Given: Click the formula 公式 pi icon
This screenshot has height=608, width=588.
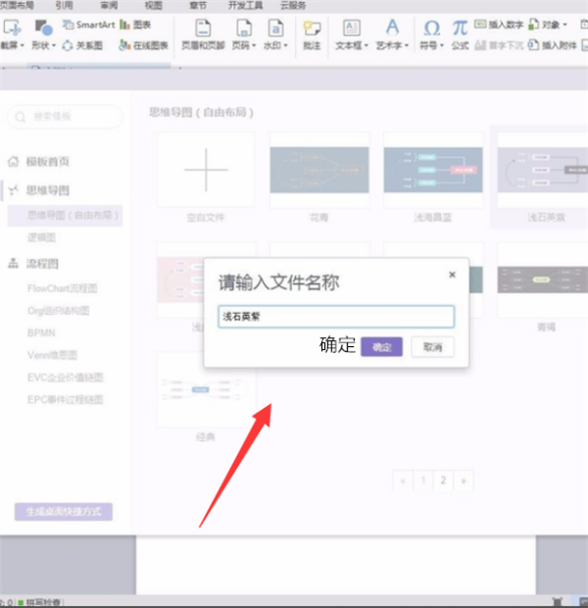Looking at the screenshot, I should pyautogui.click(x=460, y=28).
